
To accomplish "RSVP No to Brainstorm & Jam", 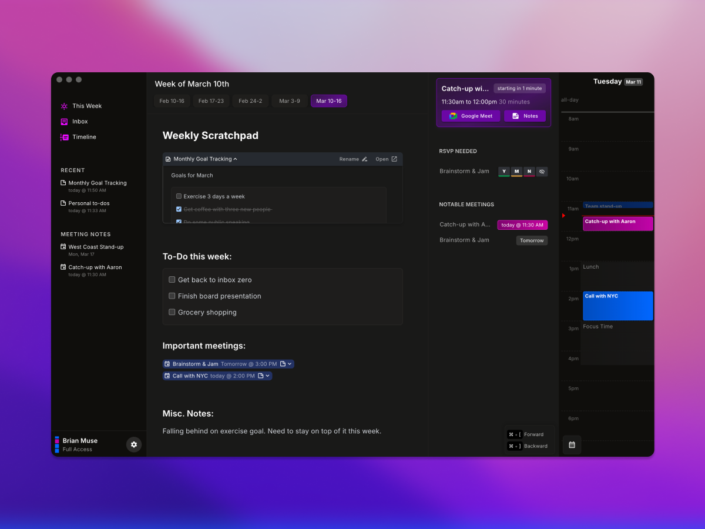I will pyautogui.click(x=529, y=172).
